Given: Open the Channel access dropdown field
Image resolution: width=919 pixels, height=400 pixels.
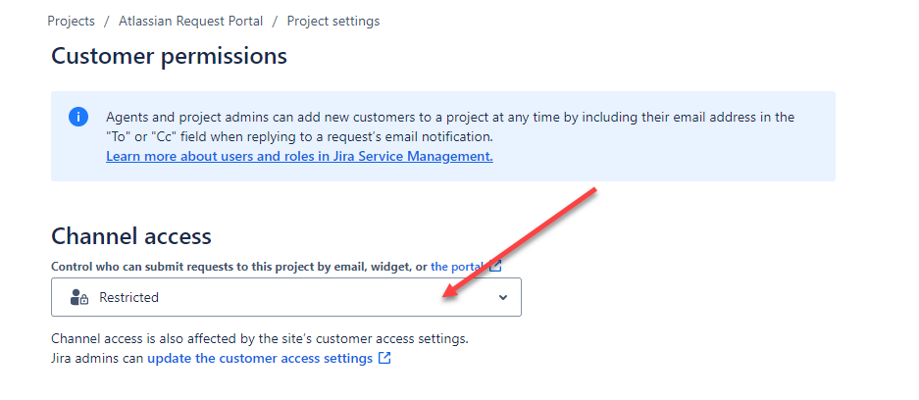Looking at the screenshot, I should (286, 297).
